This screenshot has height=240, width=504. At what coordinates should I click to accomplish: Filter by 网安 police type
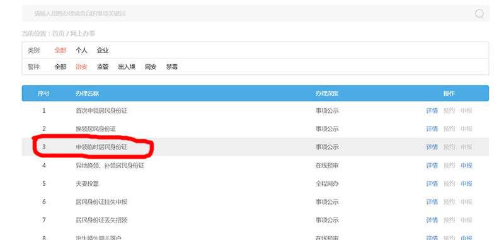(151, 67)
